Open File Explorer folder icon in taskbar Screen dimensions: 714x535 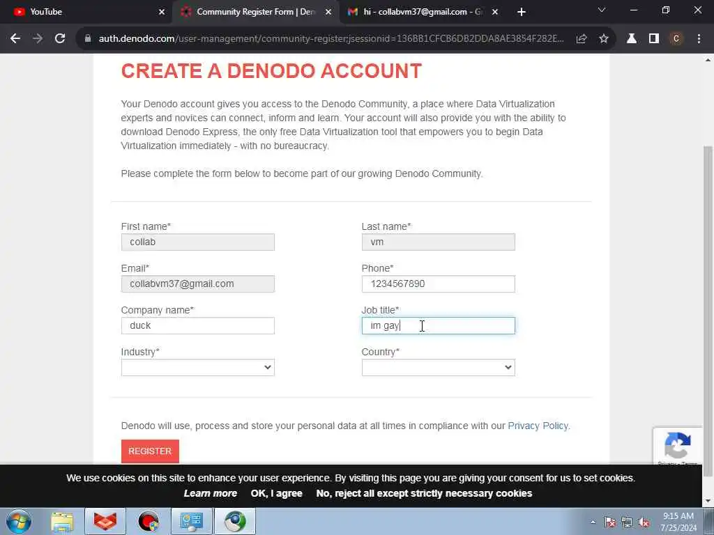[x=62, y=522]
